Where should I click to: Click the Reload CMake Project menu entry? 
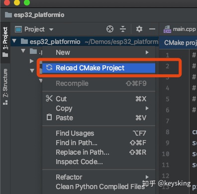tap(98, 68)
